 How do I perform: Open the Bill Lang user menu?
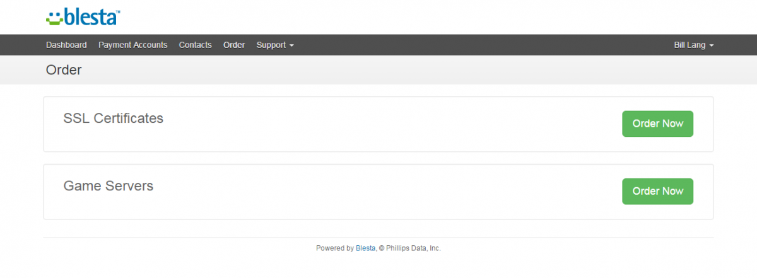(694, 45)
